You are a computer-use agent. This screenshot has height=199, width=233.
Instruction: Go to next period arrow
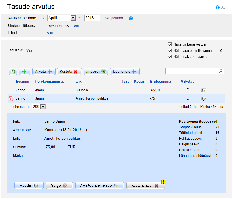[x=79, y=18]
